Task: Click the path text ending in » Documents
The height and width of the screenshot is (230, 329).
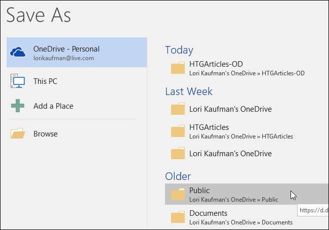Action: pos(240,222)
